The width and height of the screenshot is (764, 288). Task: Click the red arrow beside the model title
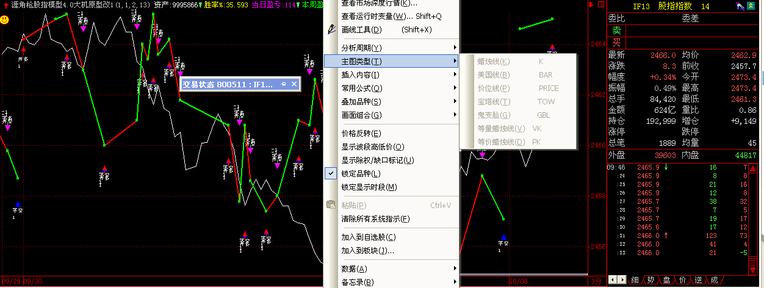click(5, 5)
